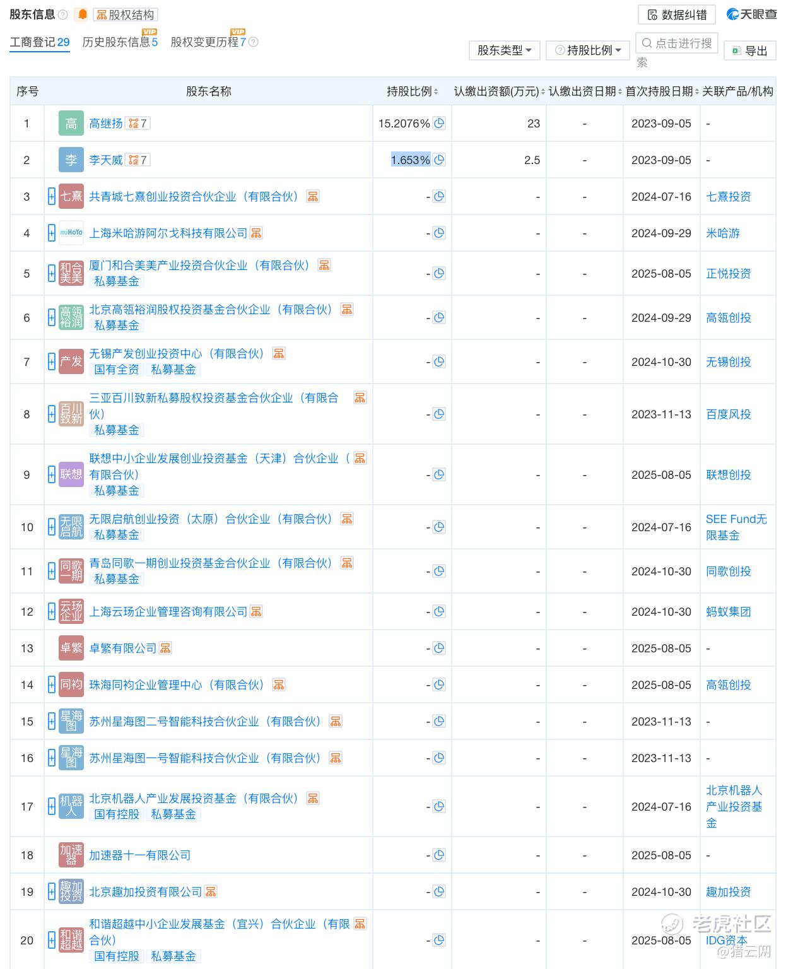Click 私募基金 tag under 青岛同歌一期
This screenshot has width=786, height=969.
117,579
